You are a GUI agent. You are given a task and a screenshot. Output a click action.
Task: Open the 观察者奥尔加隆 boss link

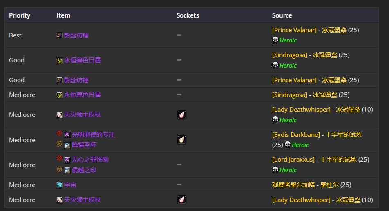294,185
